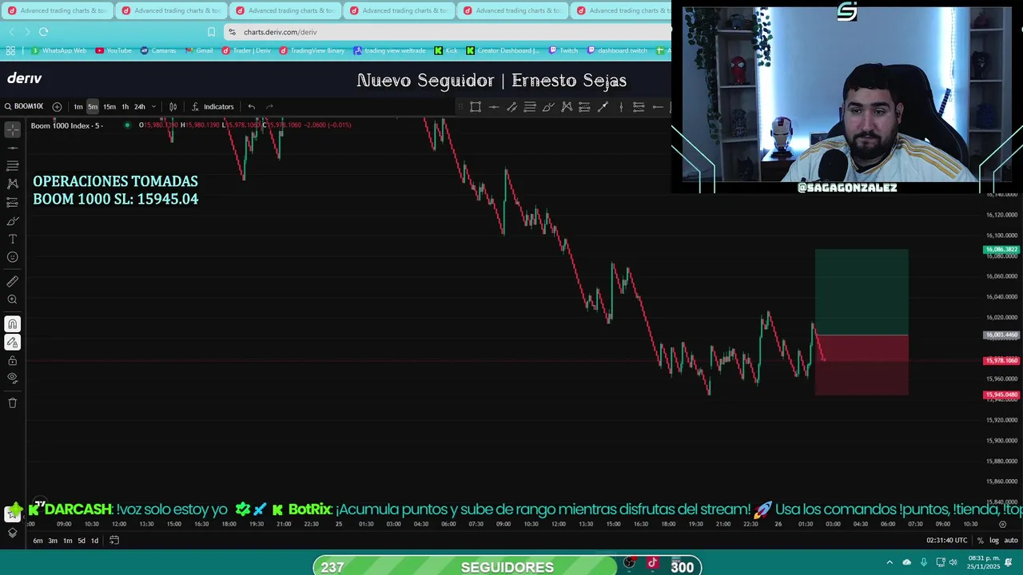Select the brush tool in left sidebar
1023x575 pixels.
tap(13, 220)
